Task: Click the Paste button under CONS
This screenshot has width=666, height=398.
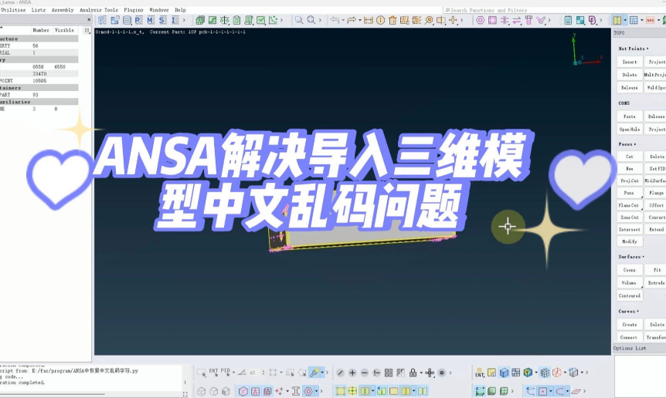Action: (630, 116)
